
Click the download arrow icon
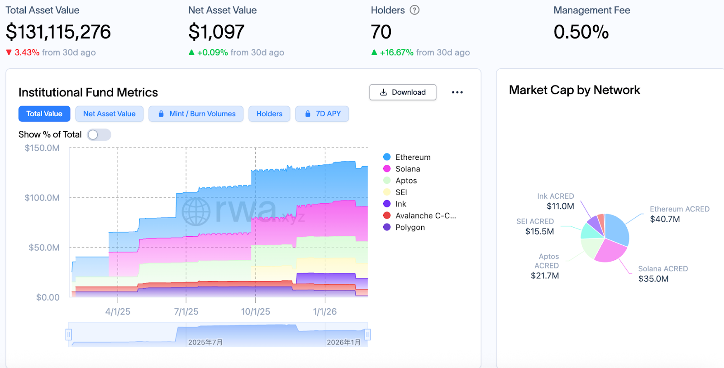383,92
